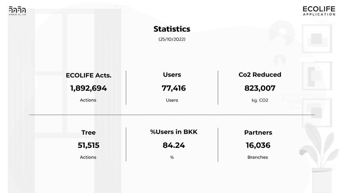
Task: Click the date (25/10/2022) subtitle
Action: pyautogui.click(x=172, y=39)
